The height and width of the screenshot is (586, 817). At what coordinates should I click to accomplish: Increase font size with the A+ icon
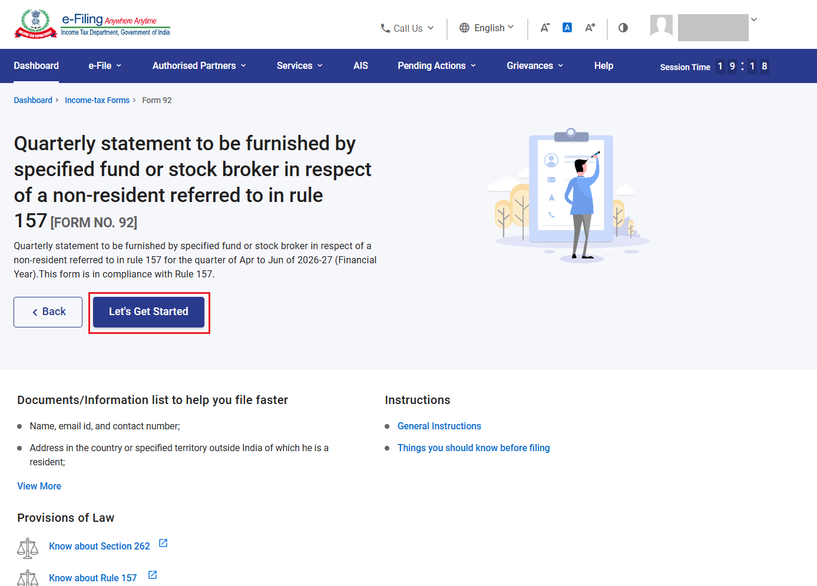[590, 28]
